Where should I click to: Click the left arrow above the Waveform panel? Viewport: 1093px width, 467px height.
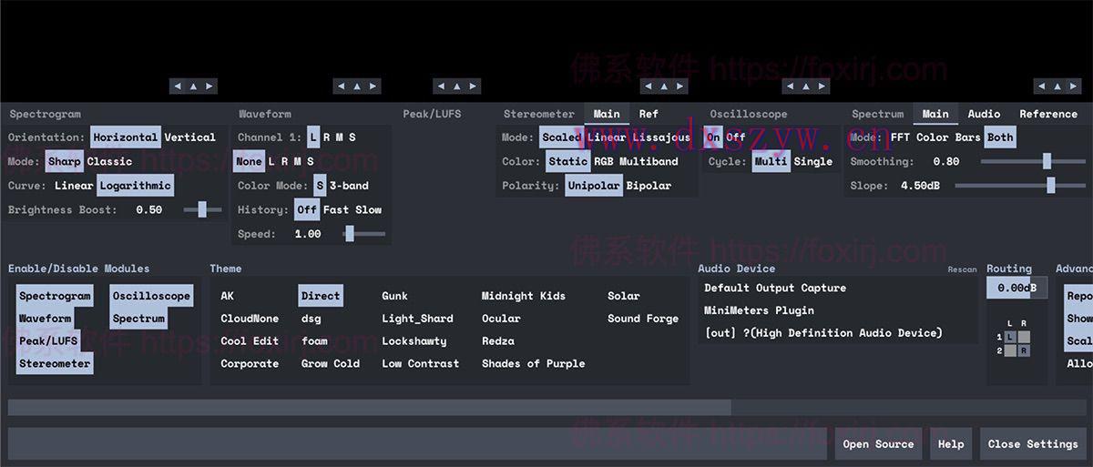click(342, 86)
